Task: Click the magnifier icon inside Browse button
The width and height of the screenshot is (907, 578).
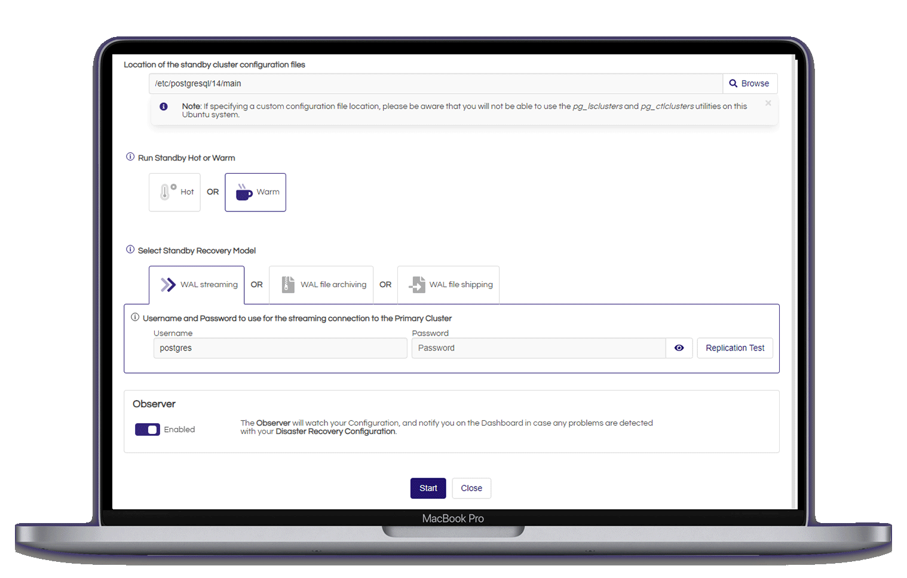Action: click(x=734, y=83)
